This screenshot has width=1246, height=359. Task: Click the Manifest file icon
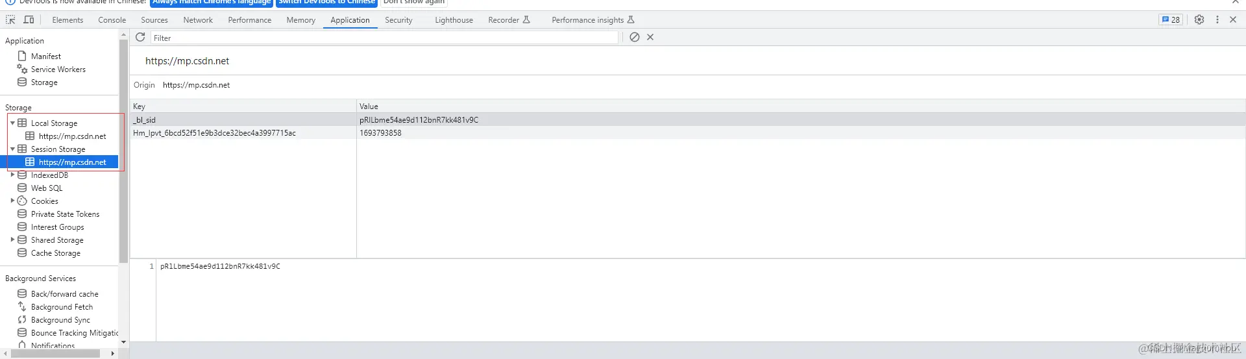22,56
